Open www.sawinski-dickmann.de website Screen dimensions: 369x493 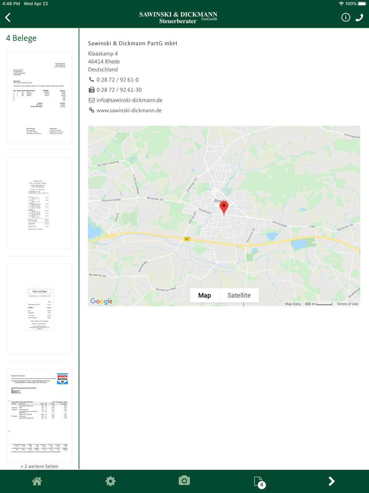(129, 110)
